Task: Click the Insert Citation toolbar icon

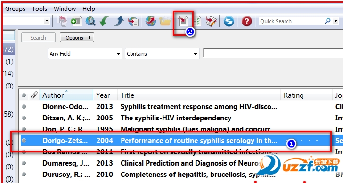Action: [183, 21]
